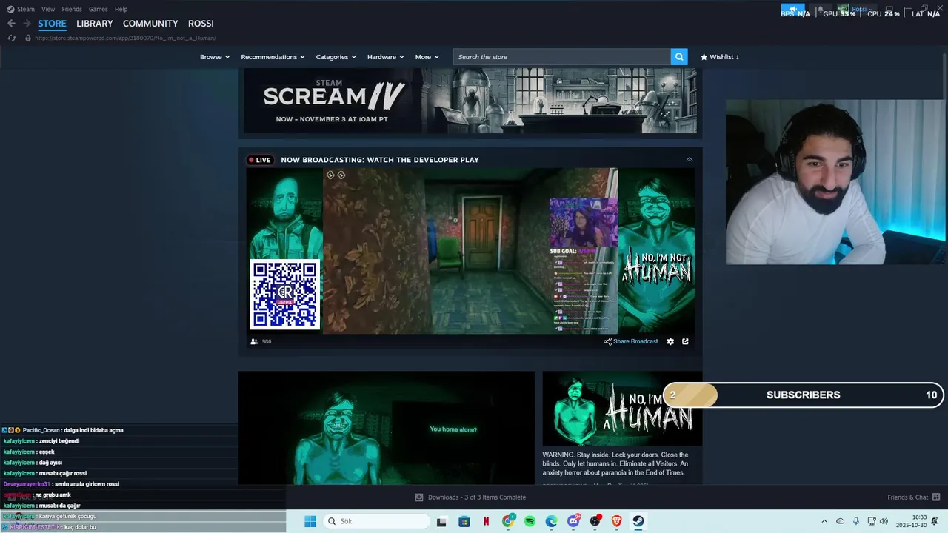
Task: Open Task View on the taskbar
Action: pos(441,521)
